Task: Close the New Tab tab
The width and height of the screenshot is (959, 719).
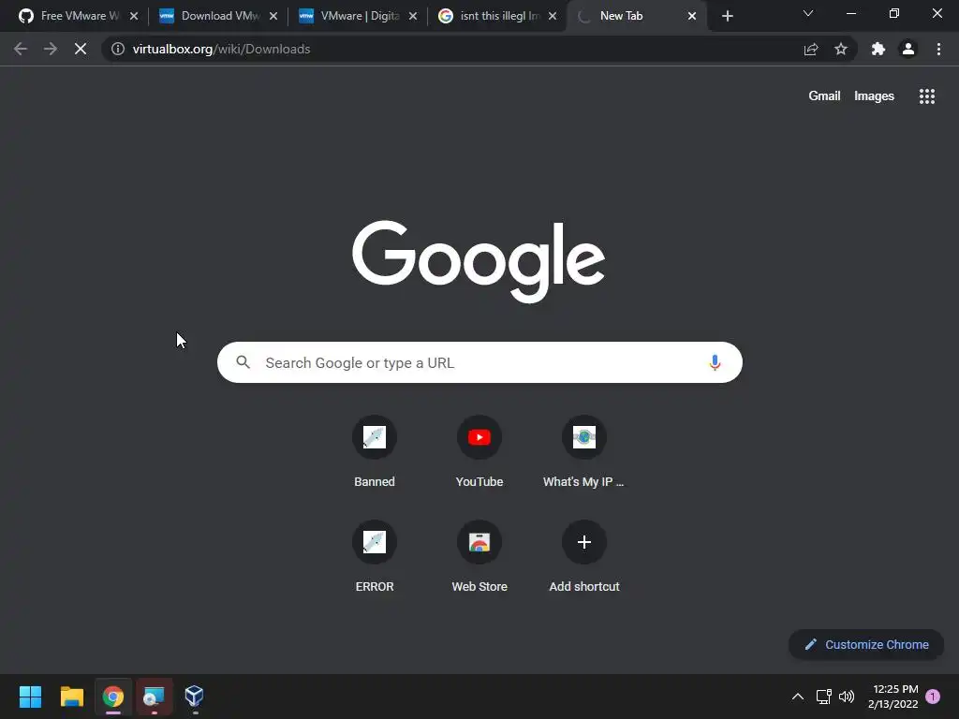Action: 692,16
